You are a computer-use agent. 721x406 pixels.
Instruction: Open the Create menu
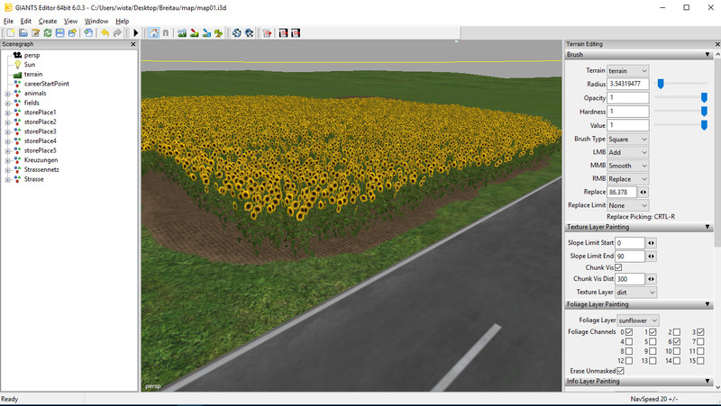pos(47,21)
